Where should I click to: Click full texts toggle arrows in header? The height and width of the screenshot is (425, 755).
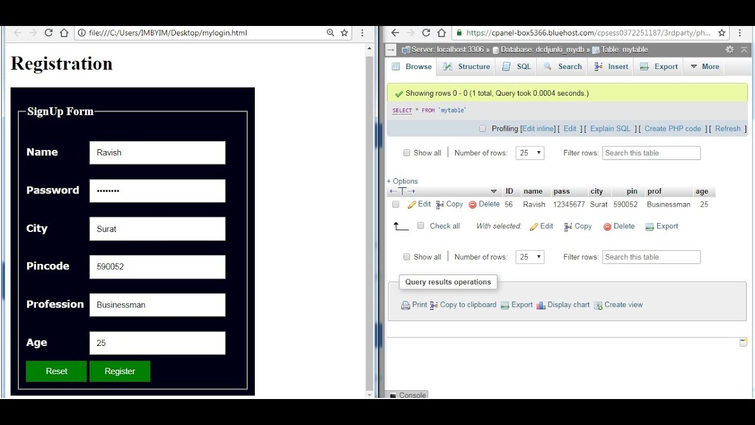pyautogui.click(x=402, y=191)
